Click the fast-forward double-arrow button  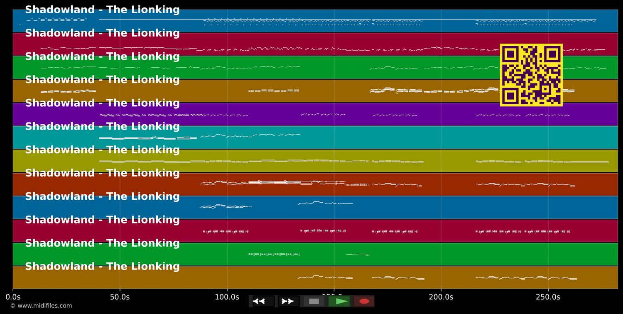(289, 301)
